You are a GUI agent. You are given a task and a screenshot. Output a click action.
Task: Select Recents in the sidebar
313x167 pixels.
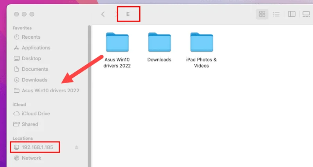tap(31, 37)
